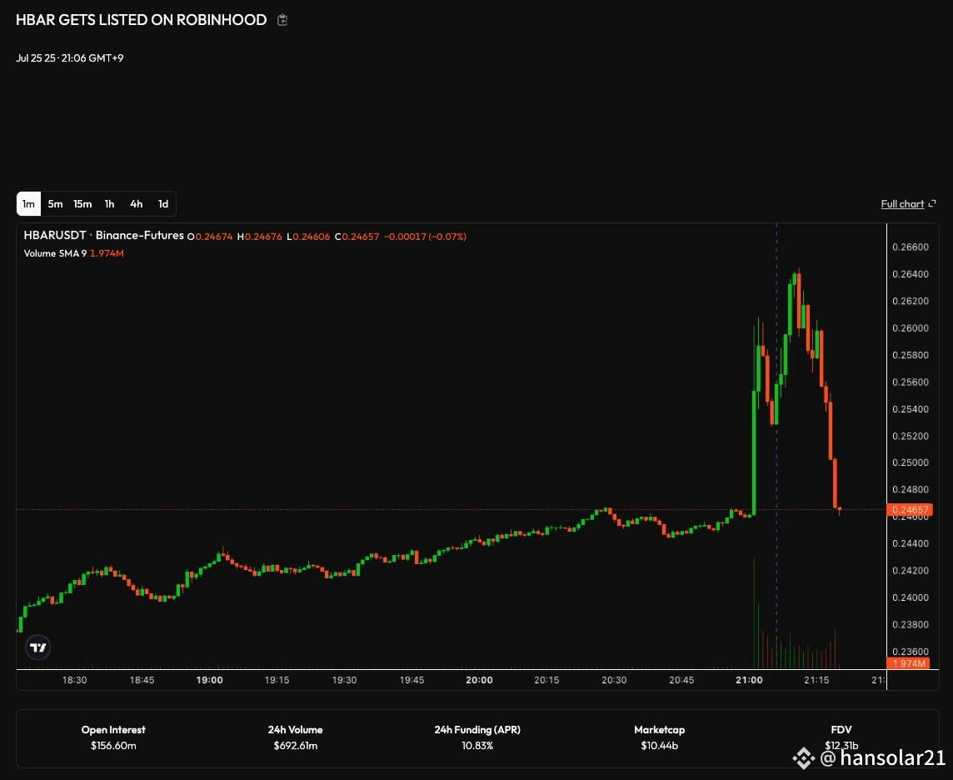Click the HBARUSDT Binance-Futures symbol title
The image size is (953, 780).
click(104, 235)
